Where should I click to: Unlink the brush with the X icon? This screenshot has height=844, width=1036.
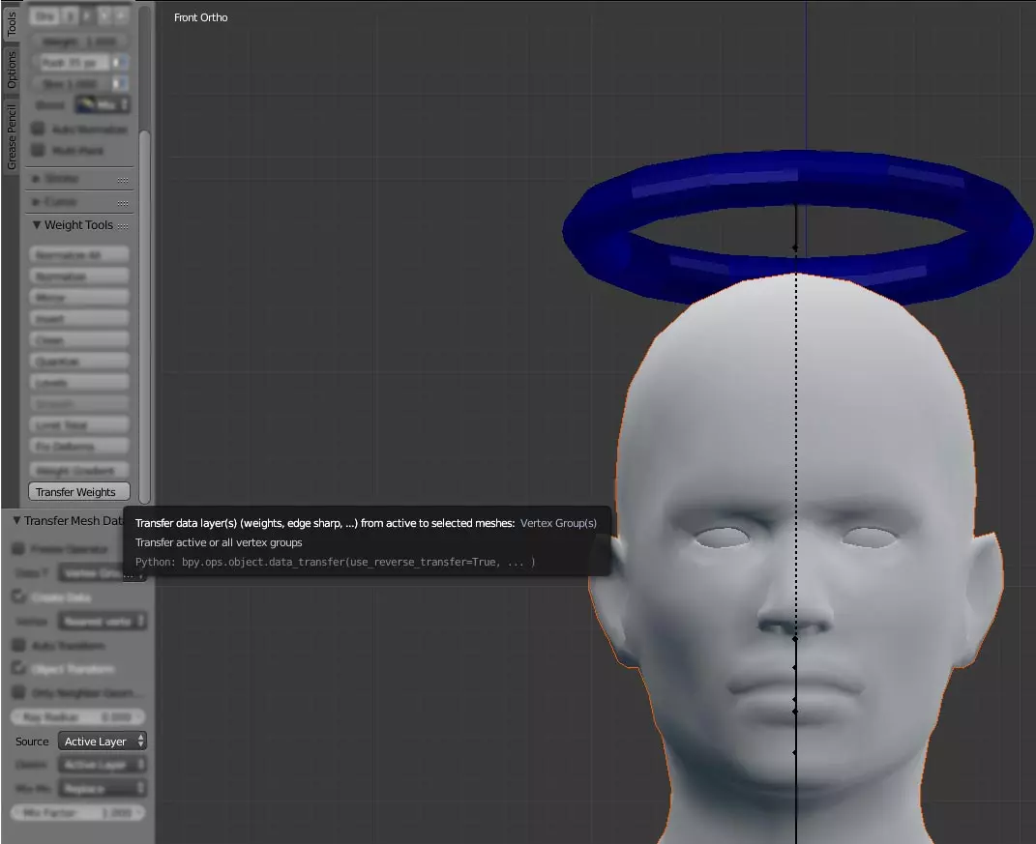click(122, 16)
